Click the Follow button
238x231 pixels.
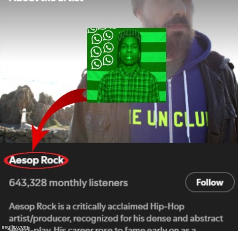click(210, 182)
